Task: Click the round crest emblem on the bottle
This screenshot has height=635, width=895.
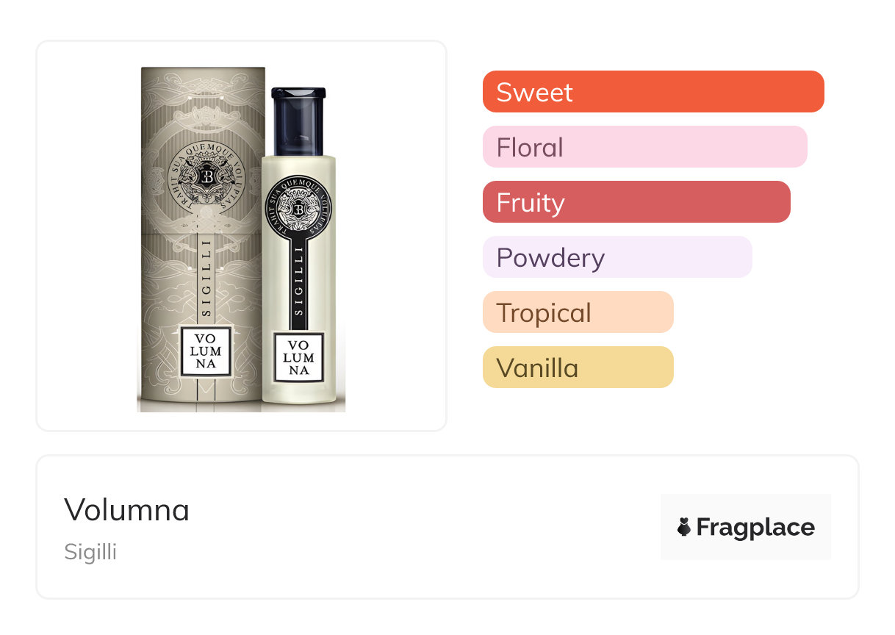Action: coord(298,208)
